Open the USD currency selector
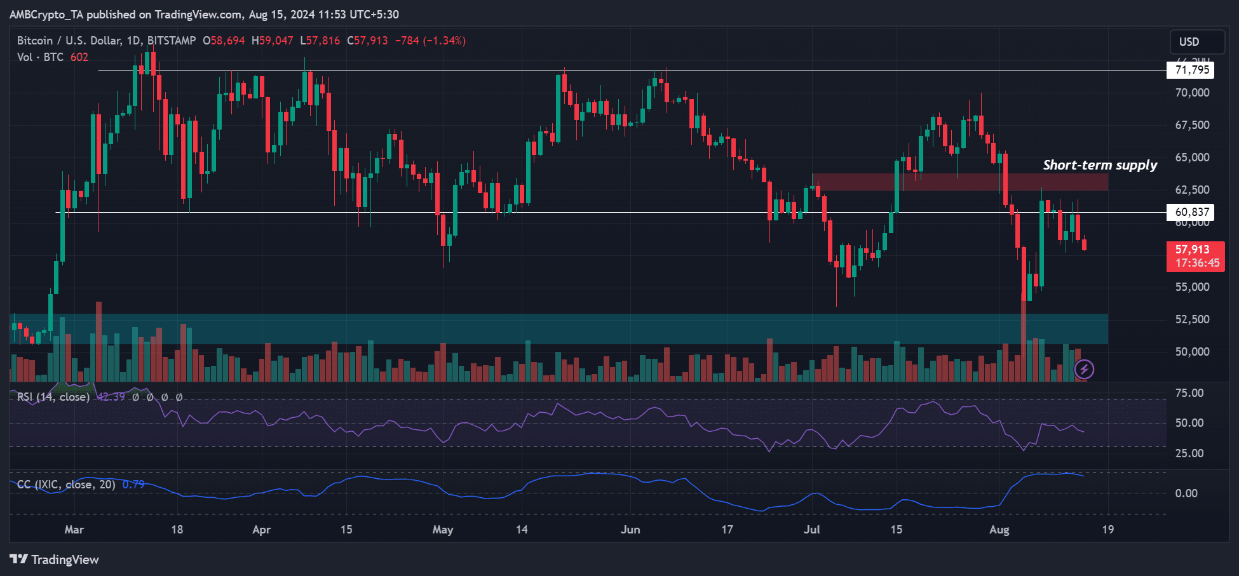The width and height of the screenshot is (1239, 576). click(1197, 42)
